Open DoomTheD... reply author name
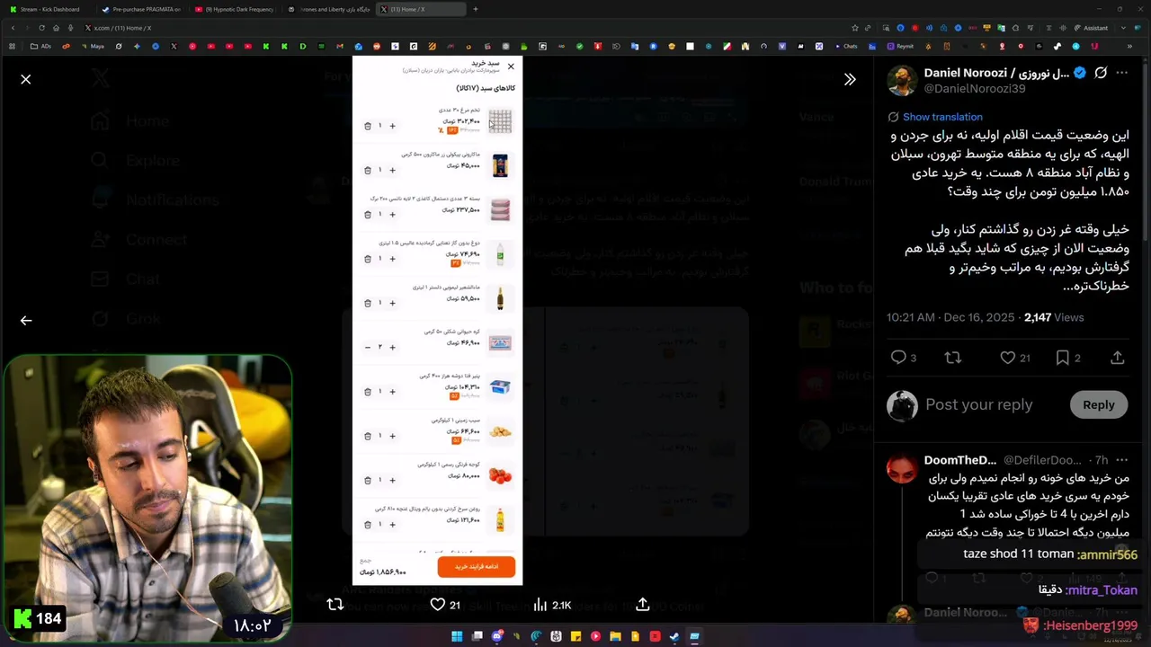Screen dimensions: 1151x647 (x=960, y=460)
